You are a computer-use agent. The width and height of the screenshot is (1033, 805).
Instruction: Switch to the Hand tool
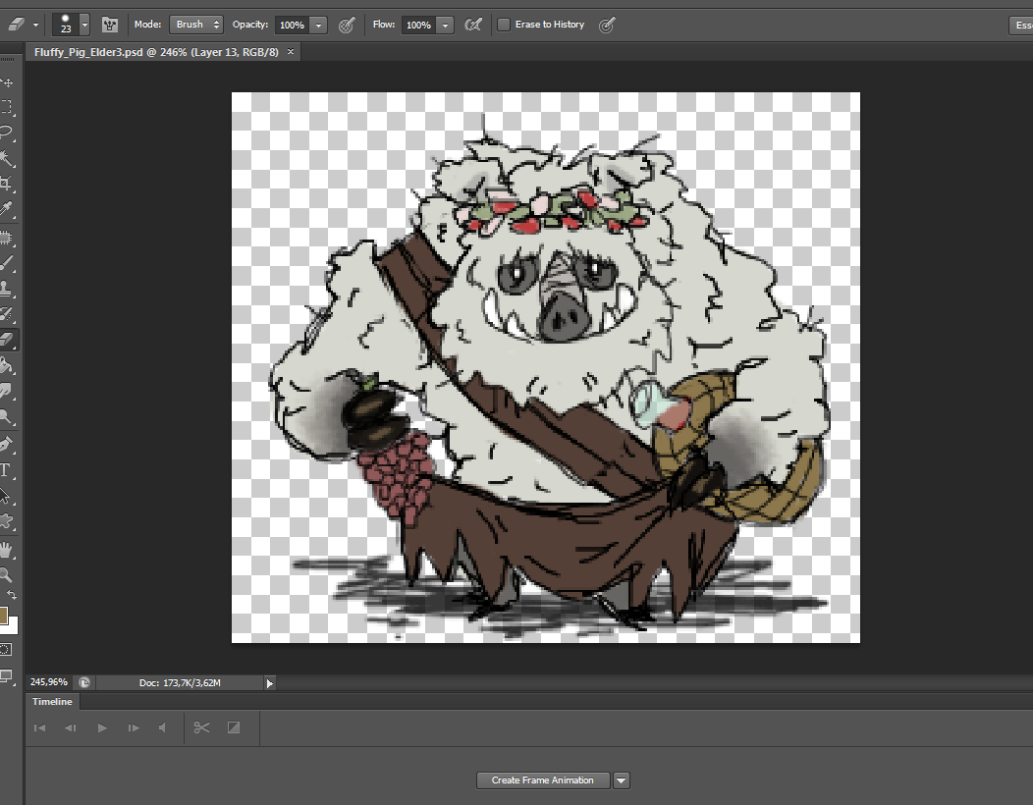(7, 549)
